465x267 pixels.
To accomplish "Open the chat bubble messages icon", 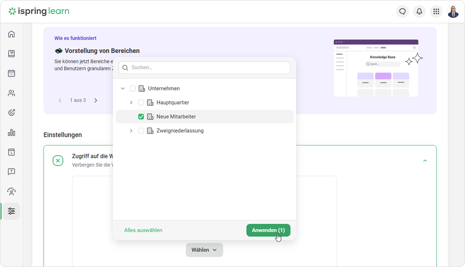I will [x=402, y=12].
